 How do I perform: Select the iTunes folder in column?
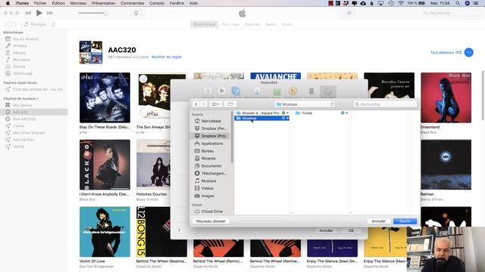(321, 113)
